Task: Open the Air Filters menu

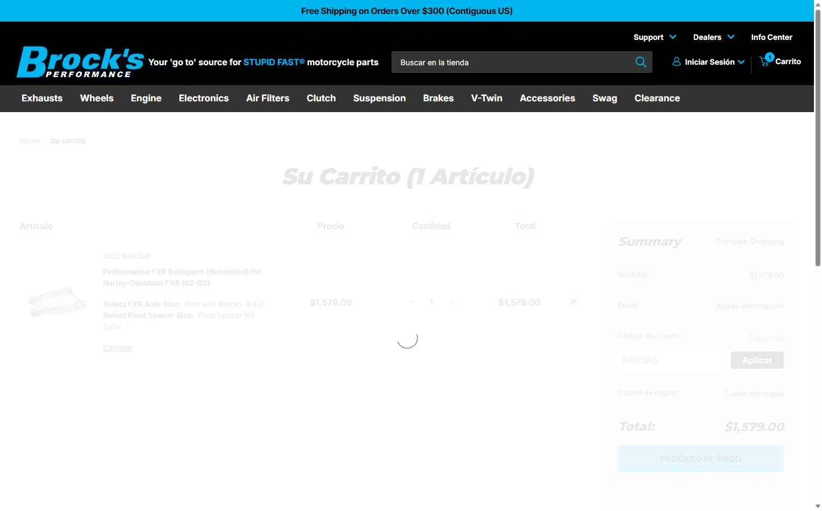Action: point(268,98)
